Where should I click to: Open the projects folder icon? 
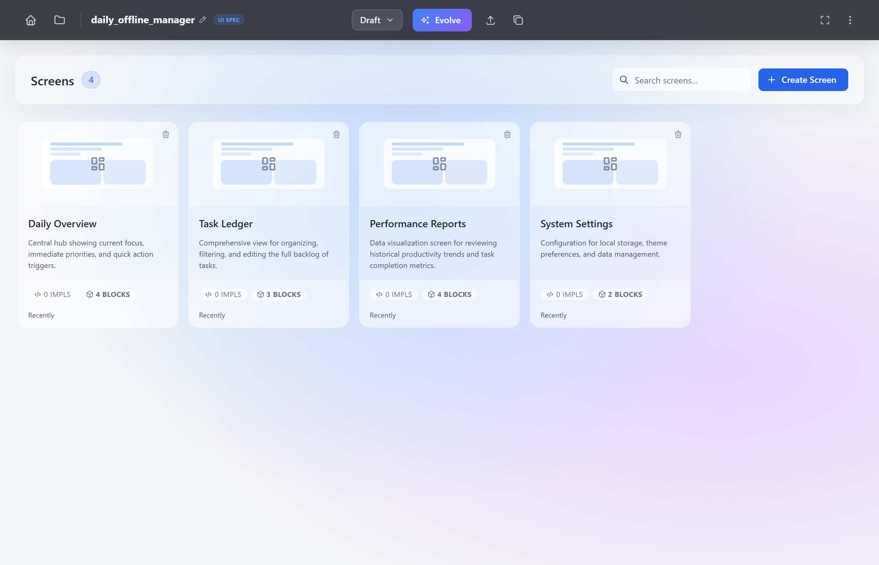point(59,20)
